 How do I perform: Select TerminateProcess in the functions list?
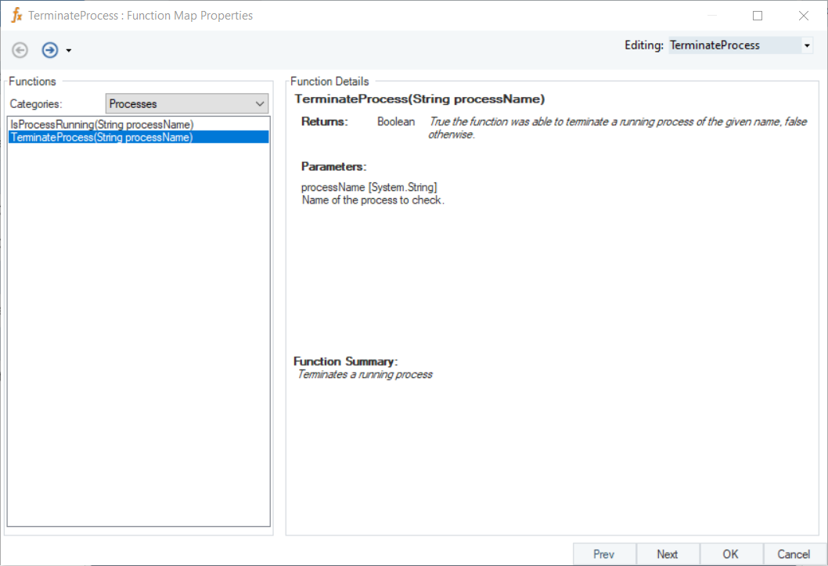[102, 137]
